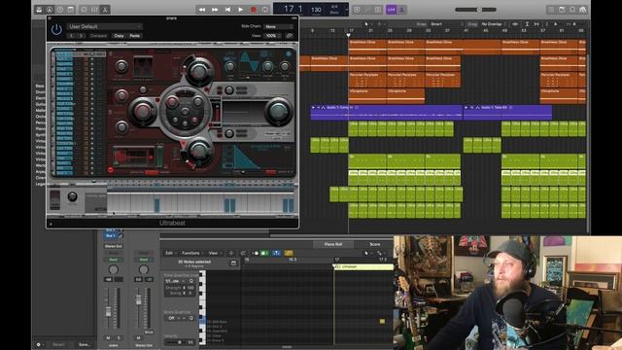
Task: Open List Editors in the control bar
Action: (x=551, y=10)
